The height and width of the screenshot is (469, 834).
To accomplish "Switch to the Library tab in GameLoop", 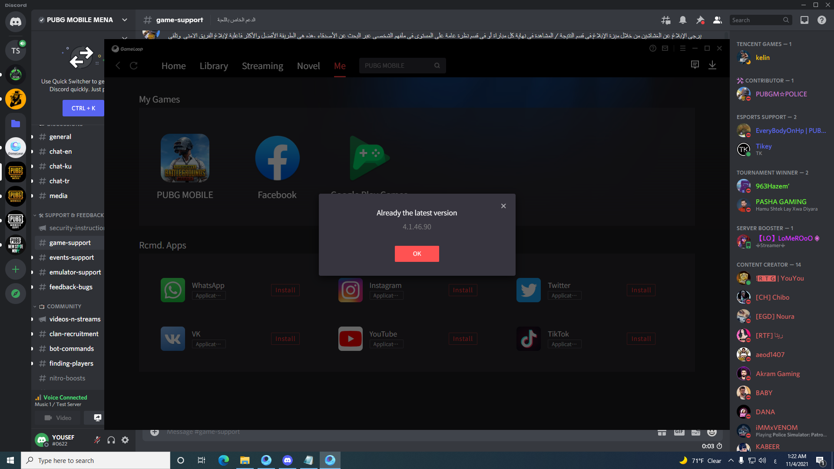I will tap(214, 66).
